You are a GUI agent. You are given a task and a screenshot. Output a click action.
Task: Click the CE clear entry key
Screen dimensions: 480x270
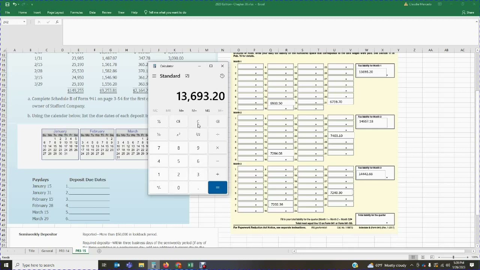(x=178, y=121)
